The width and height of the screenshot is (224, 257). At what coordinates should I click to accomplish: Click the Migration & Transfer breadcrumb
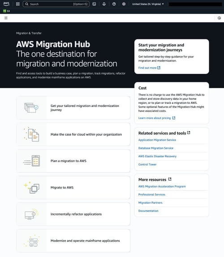click(29, 33)
